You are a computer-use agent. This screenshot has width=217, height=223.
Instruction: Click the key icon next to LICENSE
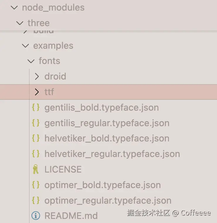point(35,169)
